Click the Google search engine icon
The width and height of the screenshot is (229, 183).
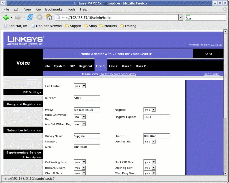[x=188, y=18]
